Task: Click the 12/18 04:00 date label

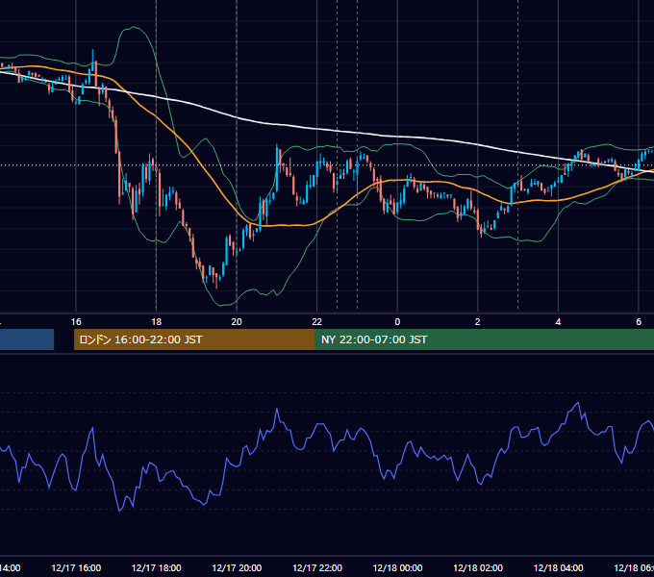Action: tap(558, 567)
